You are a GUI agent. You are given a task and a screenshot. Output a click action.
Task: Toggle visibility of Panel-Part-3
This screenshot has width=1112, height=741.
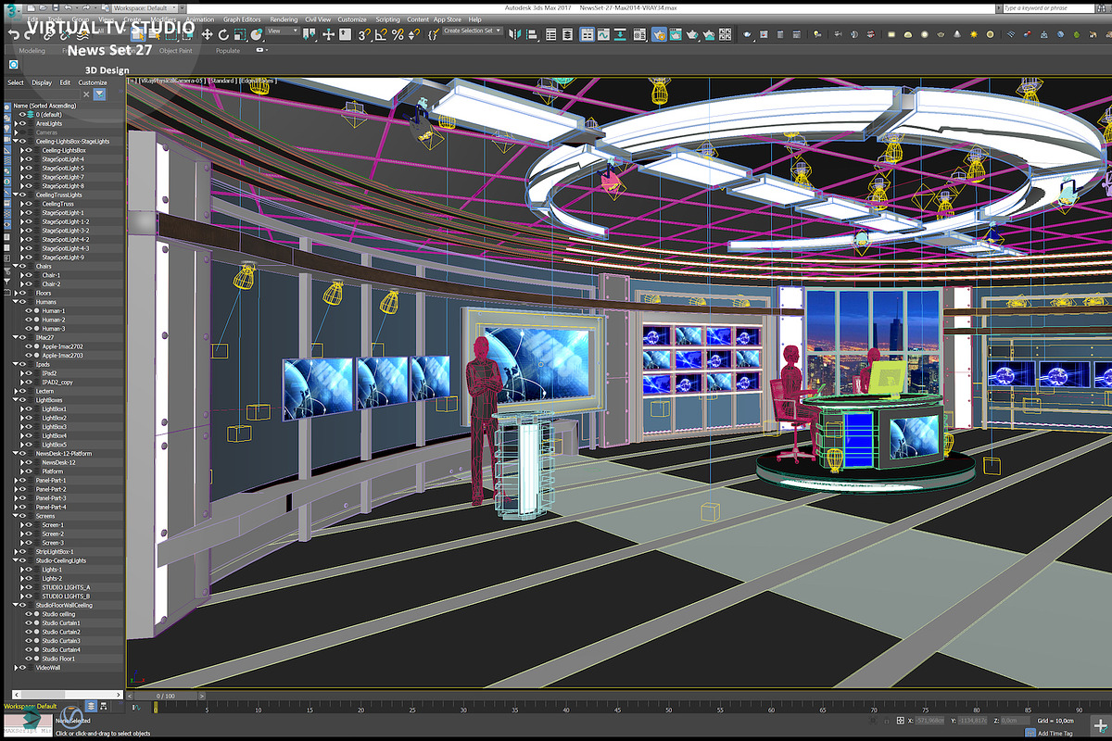[22, 498]
